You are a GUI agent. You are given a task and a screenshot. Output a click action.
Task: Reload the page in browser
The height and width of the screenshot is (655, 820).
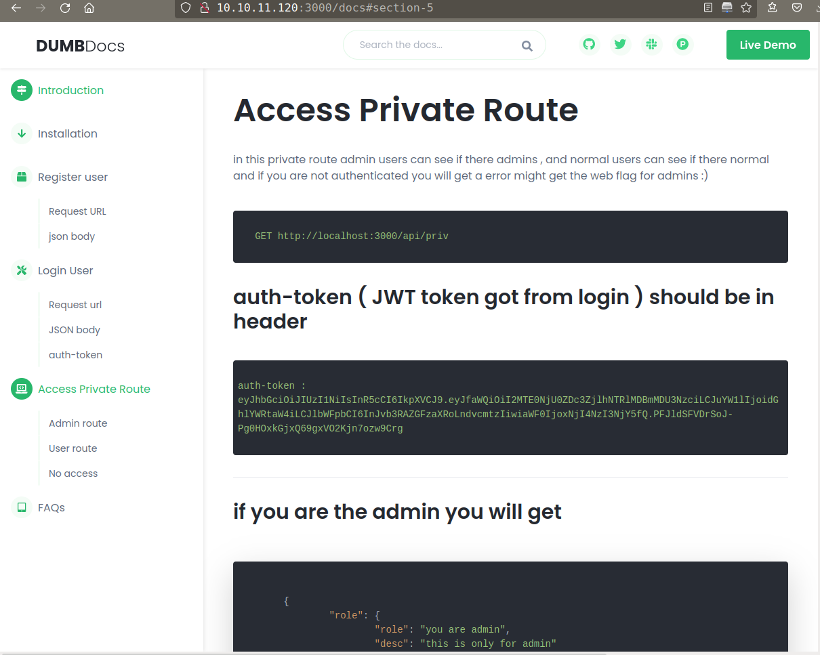click(x=65, y=8)
